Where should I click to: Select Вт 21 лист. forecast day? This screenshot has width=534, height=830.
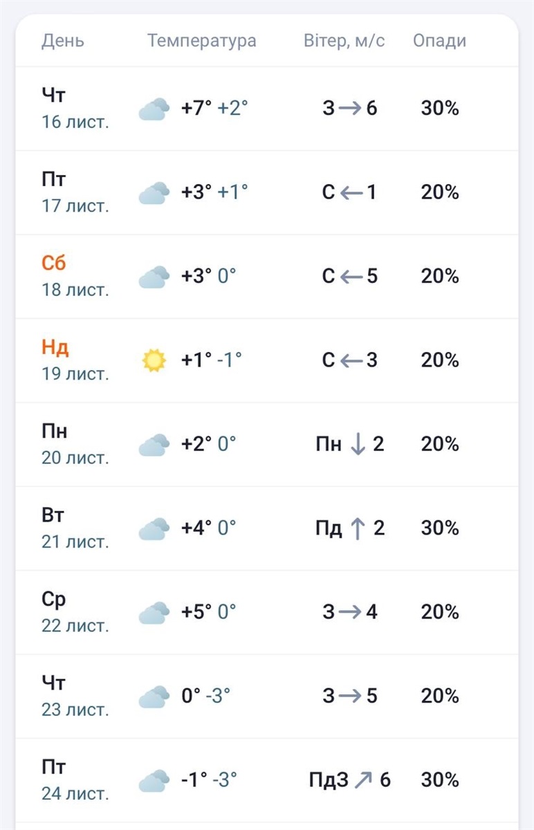click(x=267, y=528)
